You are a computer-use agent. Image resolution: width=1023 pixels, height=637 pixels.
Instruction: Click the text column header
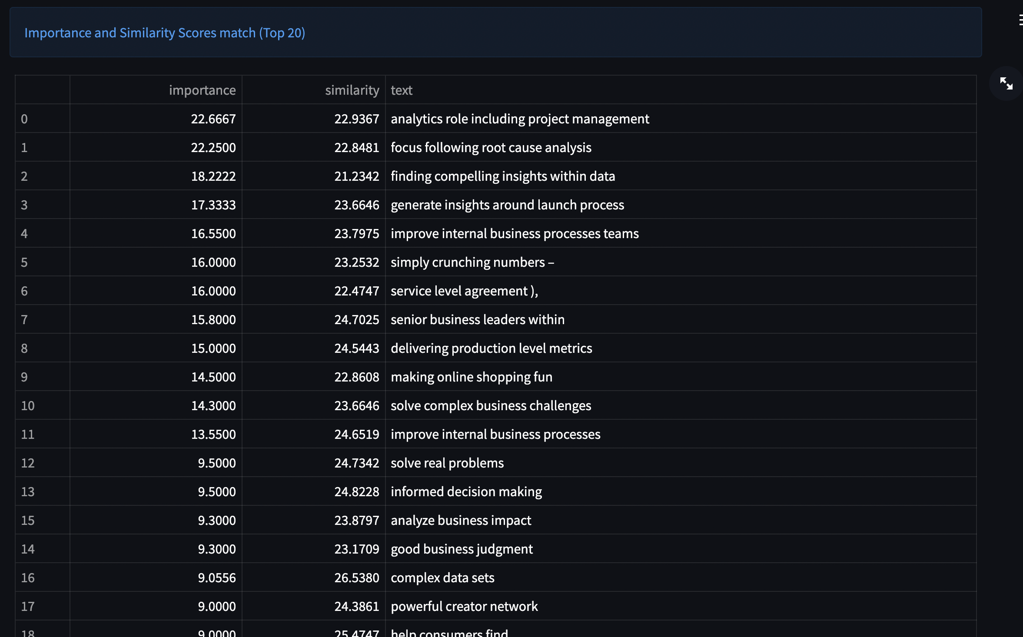click(401, 90)
